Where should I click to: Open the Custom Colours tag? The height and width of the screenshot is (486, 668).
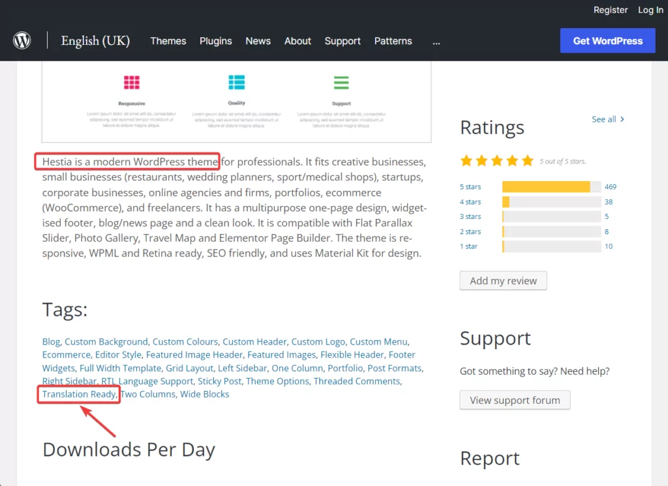tap(185, 342)
